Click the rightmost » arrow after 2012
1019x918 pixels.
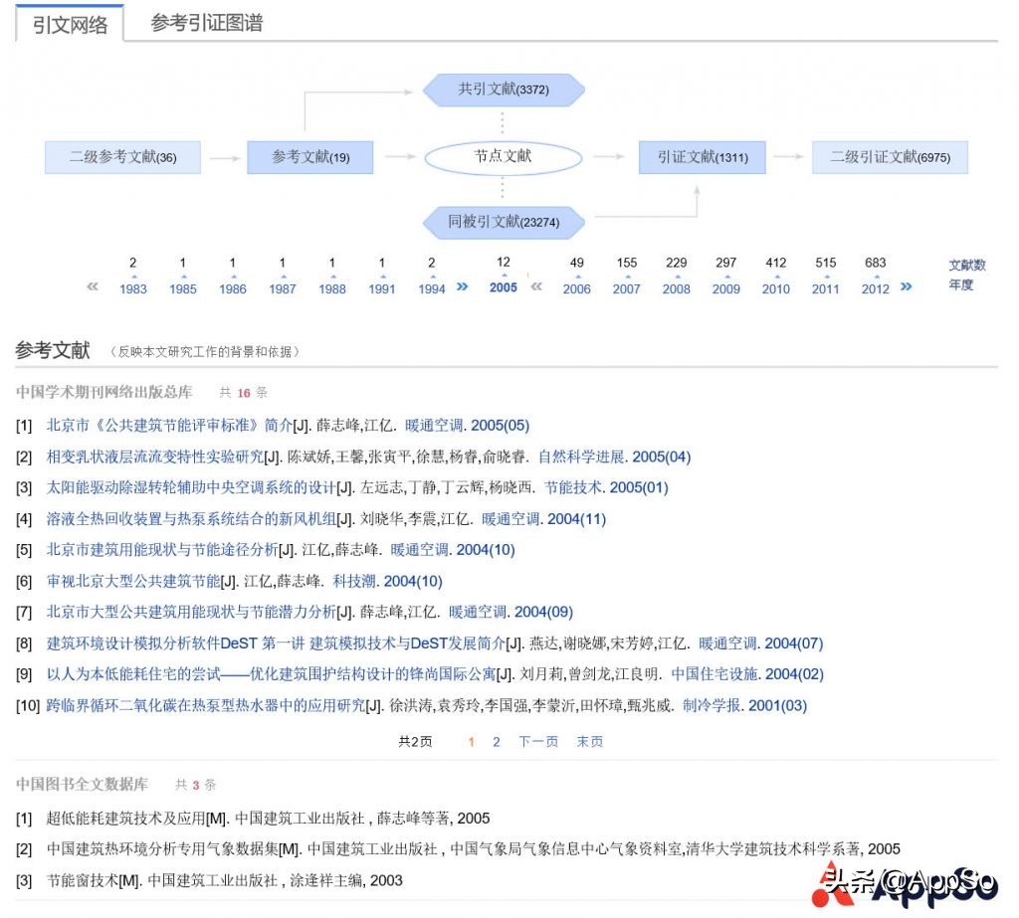point(907,287)
